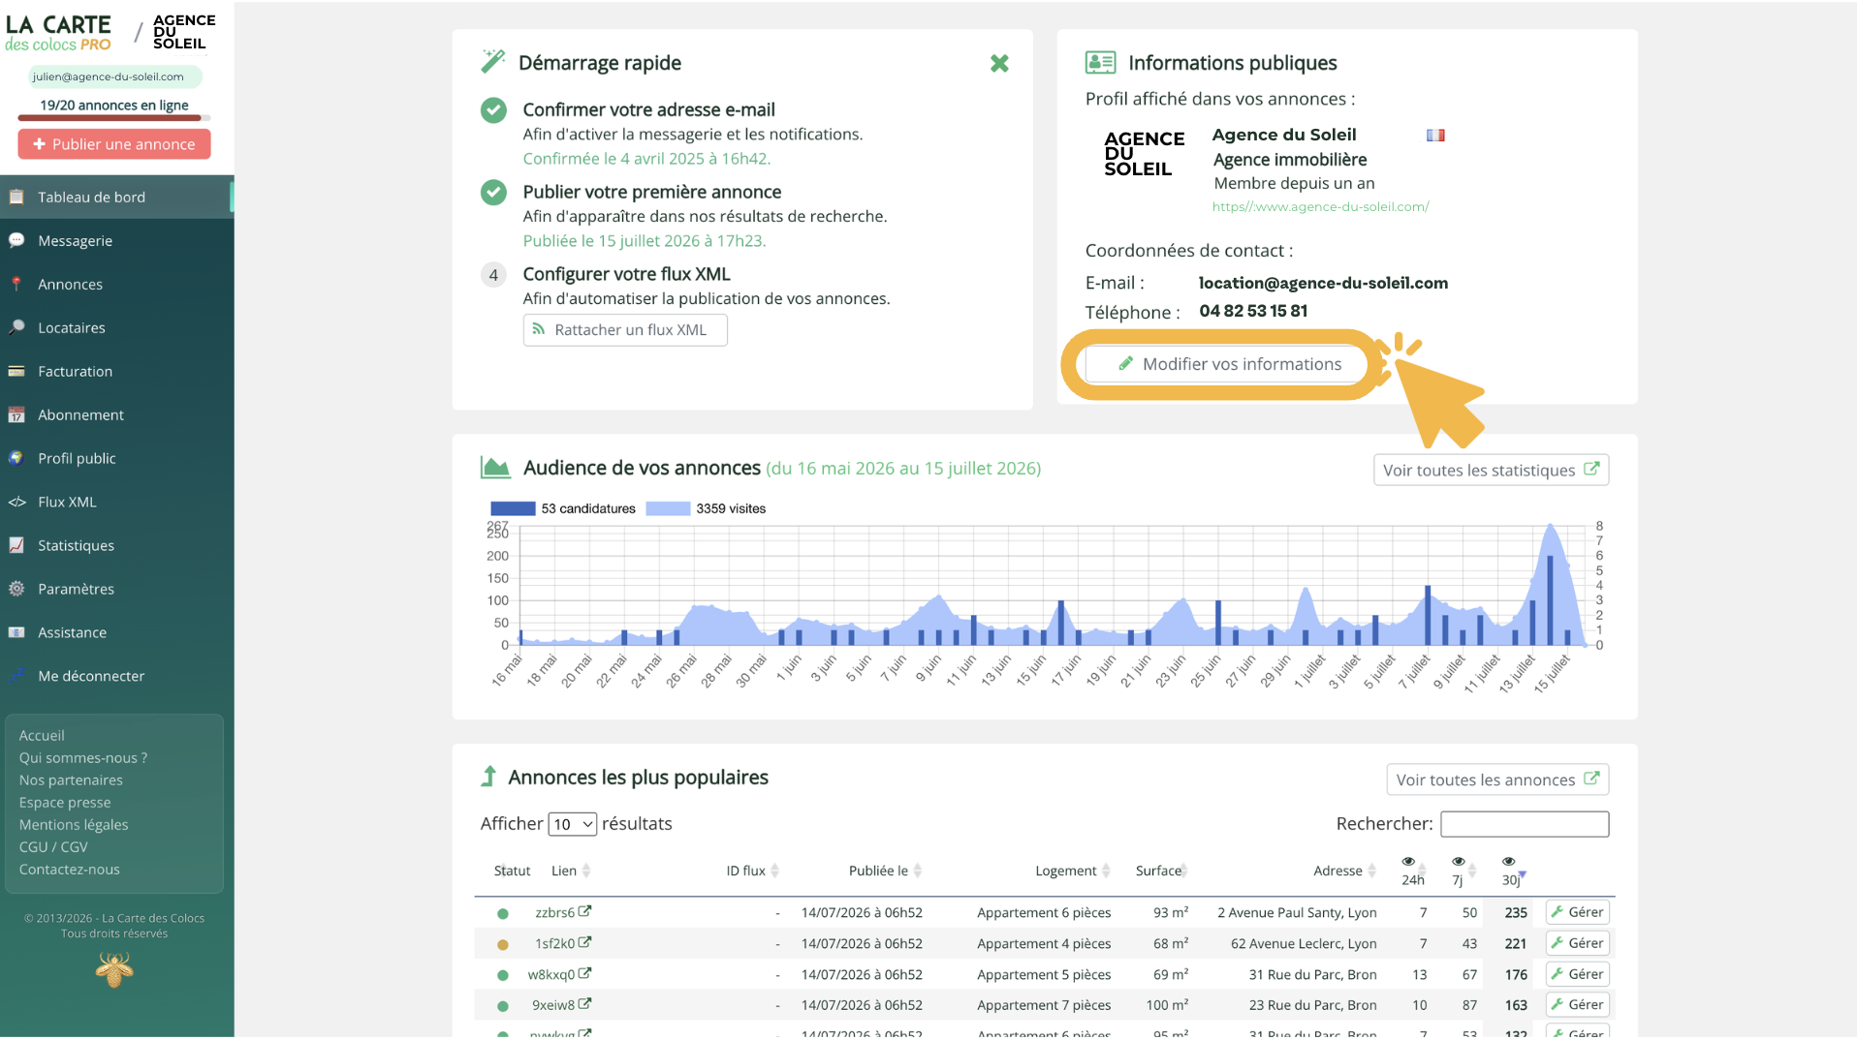Click the Annonces pin icon
This screenshot has height=1040, width=1857.
(x=16, y=284)
